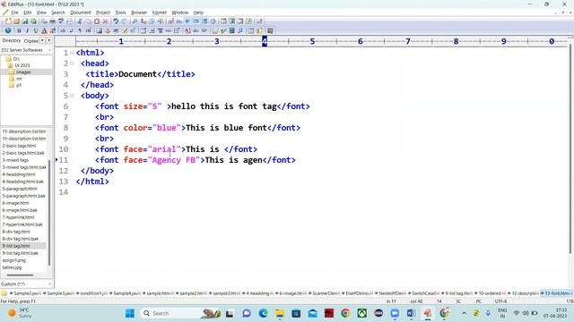Apply bold tag with the B icon
Screen dimensions: 574x322
[x=19, y=31]
